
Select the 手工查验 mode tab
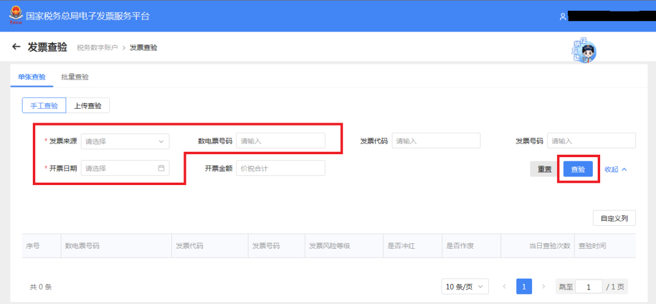click(x=44, y=106)
